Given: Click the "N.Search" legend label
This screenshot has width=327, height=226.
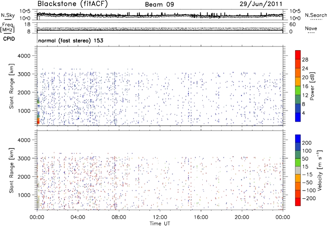Looking at the screenshot, I should click(x=316, y=15).
